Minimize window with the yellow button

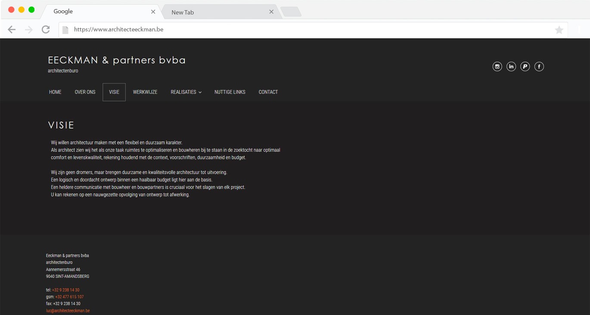point(21,10)
